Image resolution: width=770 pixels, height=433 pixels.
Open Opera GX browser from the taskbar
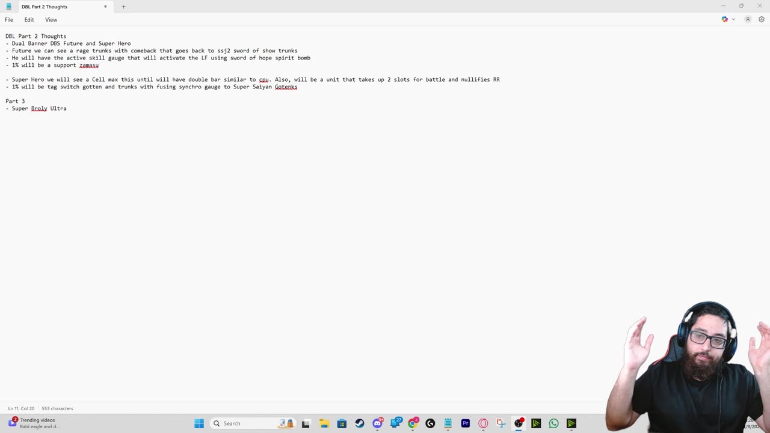[483, 423]
